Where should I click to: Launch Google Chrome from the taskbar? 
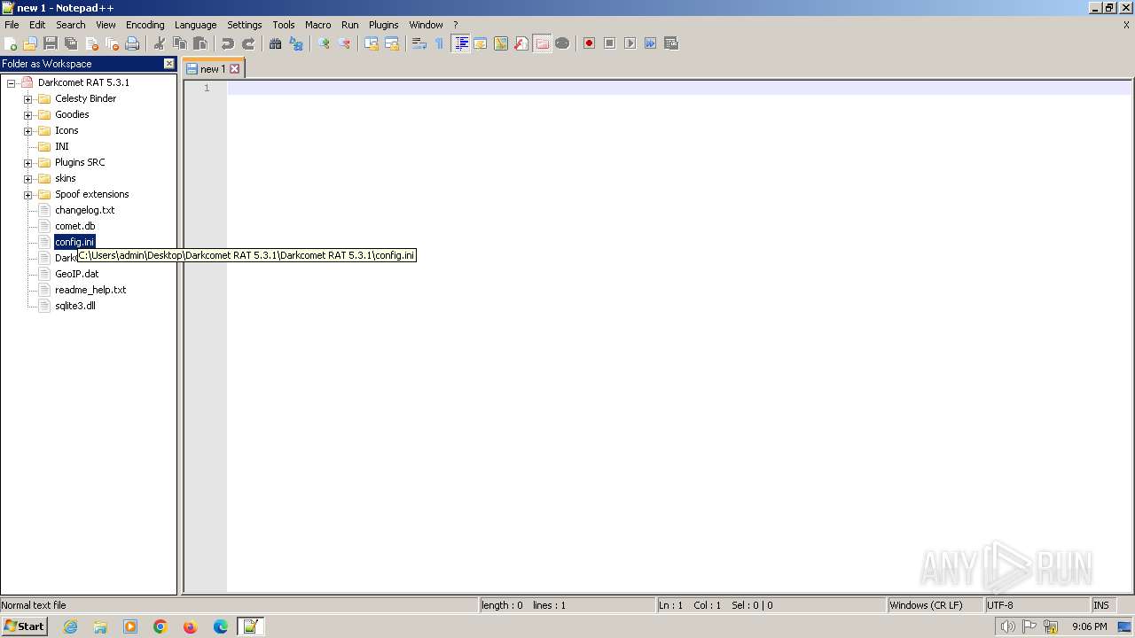coord(160,626)
